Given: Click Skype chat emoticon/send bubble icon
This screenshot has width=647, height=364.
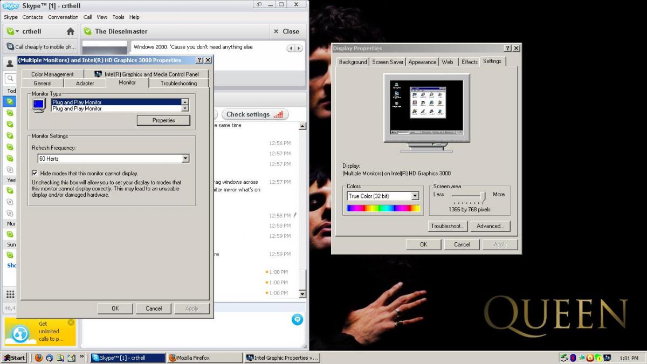Looking at the screenshot, I should pyautogui.click(x=297, y=320).
